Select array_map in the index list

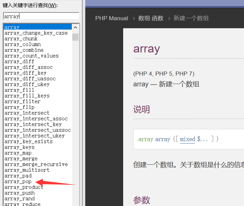[x=18, y=153]
